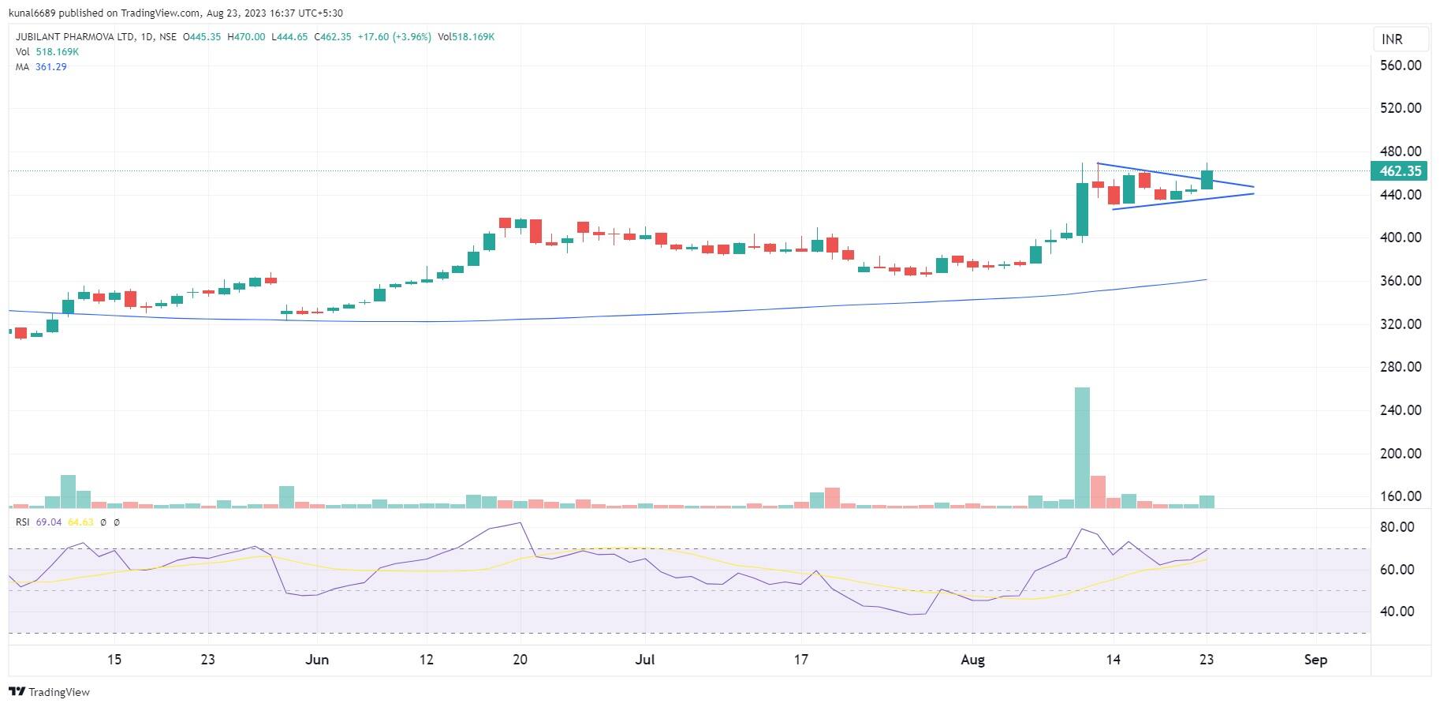Click the Aug label on time axis
The width and height of the screenshot is (1440, 707).
pyautogui.click(x=972, y=660)
